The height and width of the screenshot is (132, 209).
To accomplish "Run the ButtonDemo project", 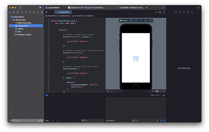I will tap(40, 8).
